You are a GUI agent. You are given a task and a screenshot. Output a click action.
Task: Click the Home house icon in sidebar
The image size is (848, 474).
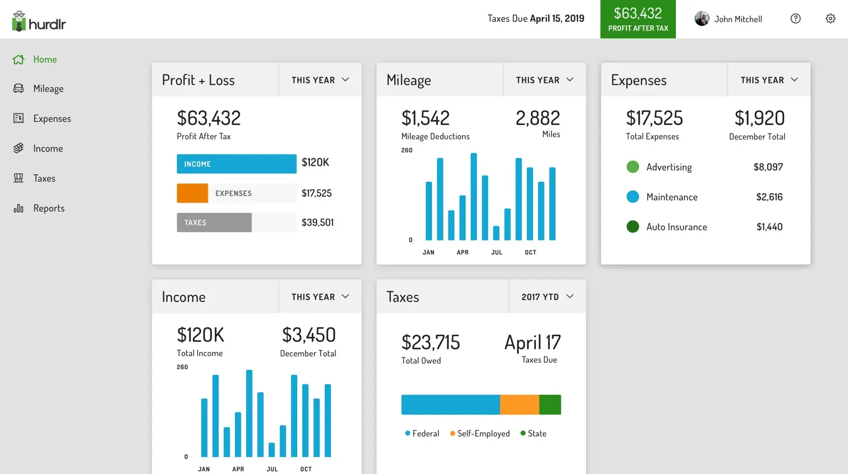[19, 60]
